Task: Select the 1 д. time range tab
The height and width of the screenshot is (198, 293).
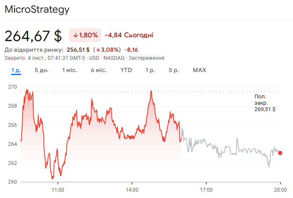Action: 16,70
